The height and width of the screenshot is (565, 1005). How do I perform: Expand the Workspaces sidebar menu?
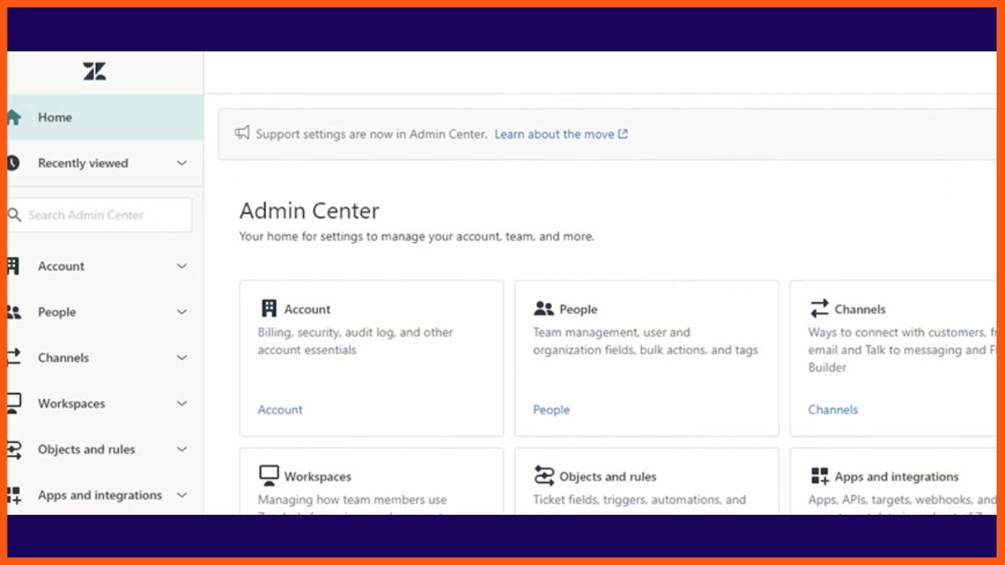coord(182,403)
